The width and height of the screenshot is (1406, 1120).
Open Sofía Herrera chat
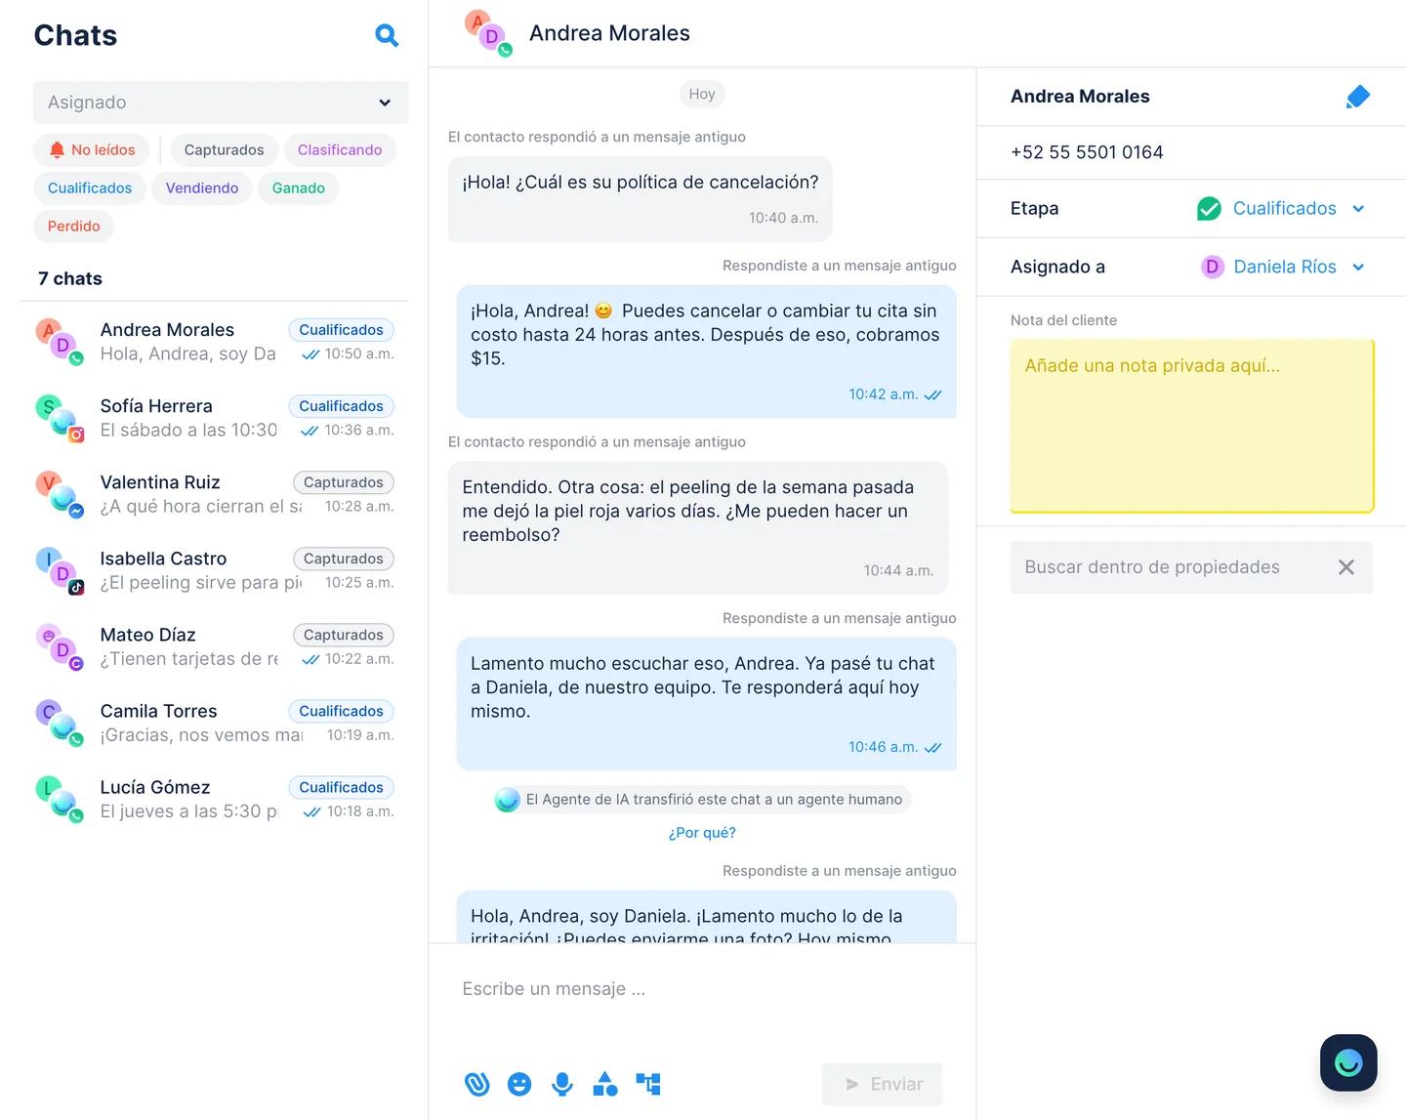pos(215,418)
